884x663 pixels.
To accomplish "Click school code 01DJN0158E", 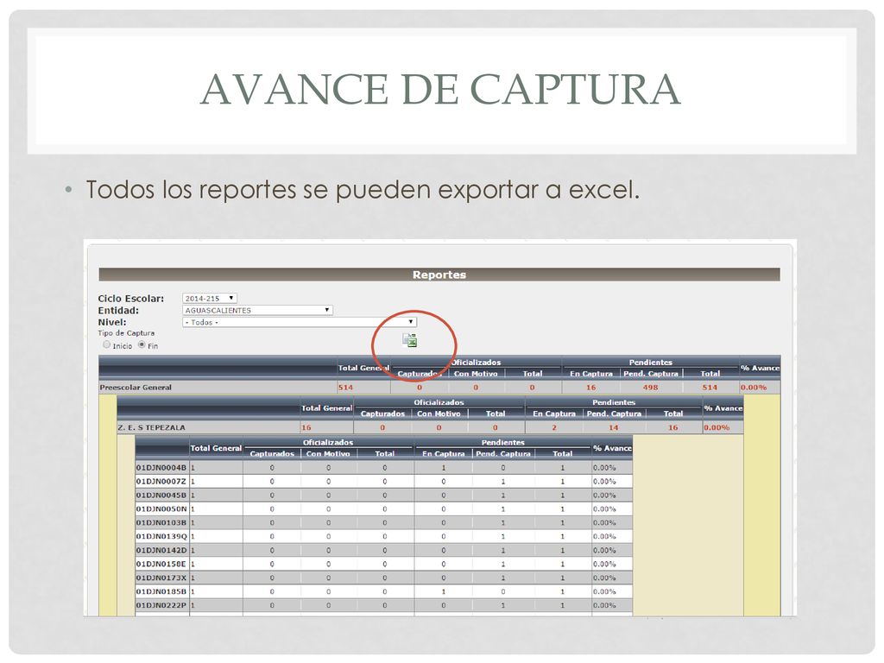I will pos(161,564).
